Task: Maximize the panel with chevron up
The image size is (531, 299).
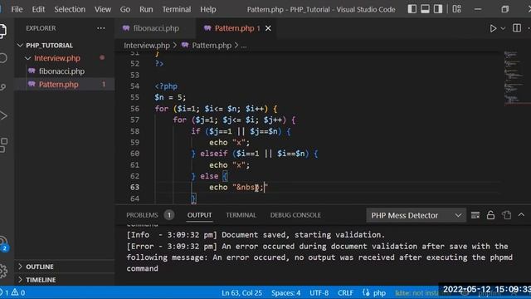Action: (x=522, y=215)
